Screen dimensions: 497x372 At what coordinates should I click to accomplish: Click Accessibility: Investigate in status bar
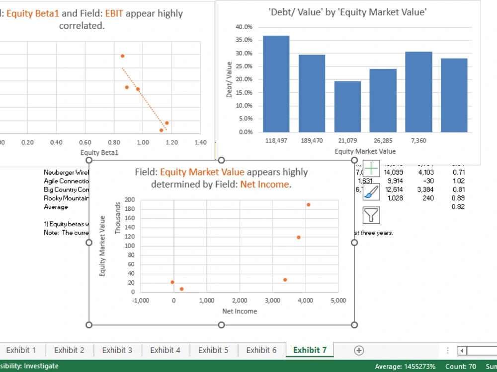point(29,366)
